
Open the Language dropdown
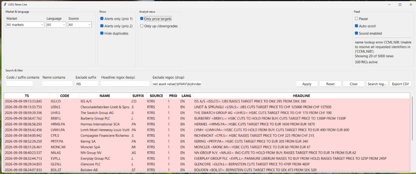(x=56, y=25)
